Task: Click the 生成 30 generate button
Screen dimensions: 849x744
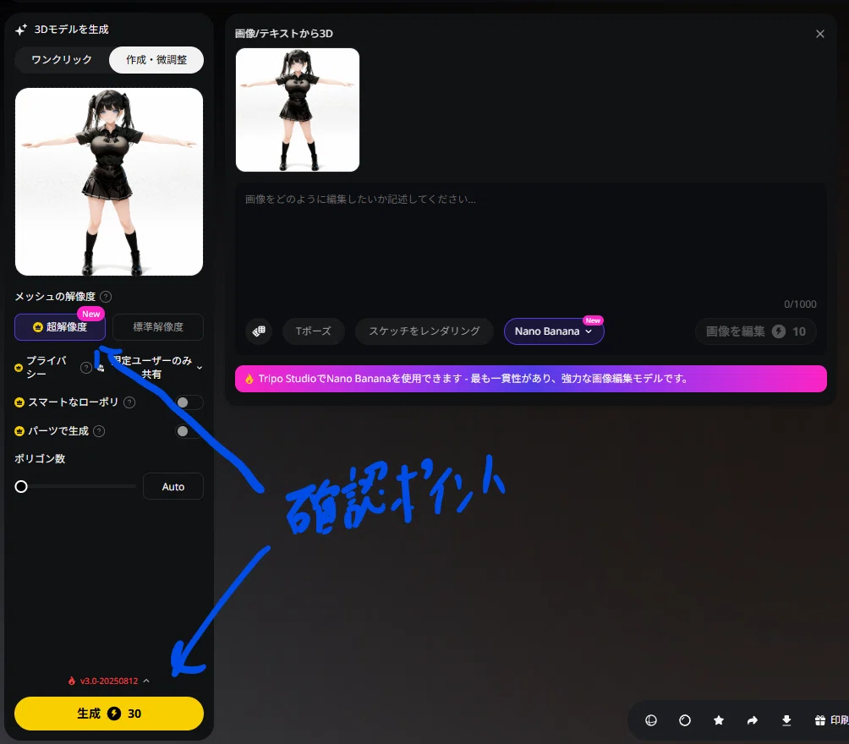Action: (109, 714)
